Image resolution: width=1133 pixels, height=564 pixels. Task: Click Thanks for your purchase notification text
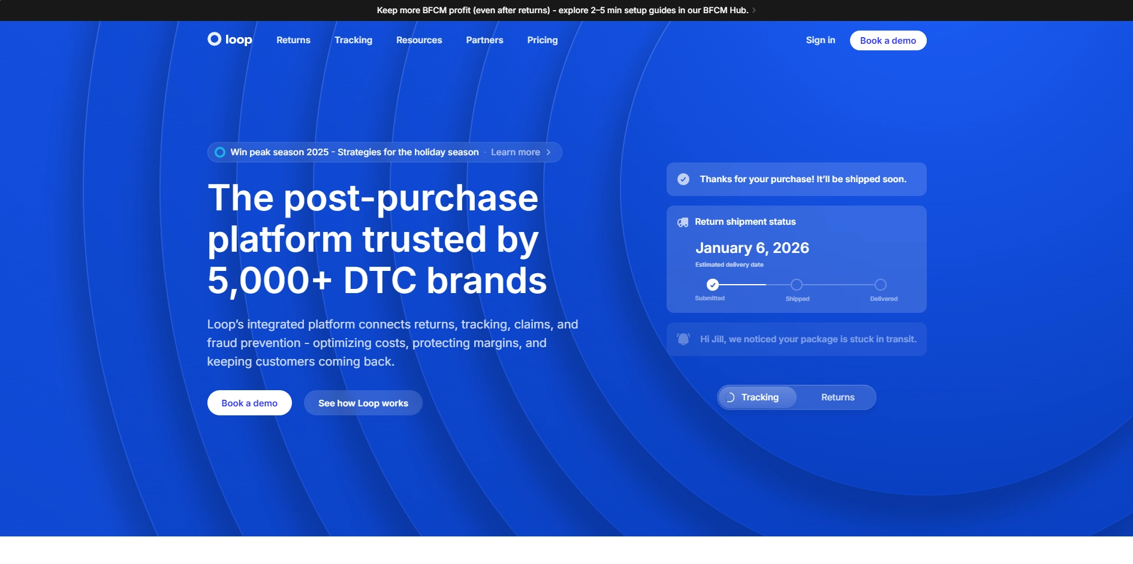click(803, 179)
